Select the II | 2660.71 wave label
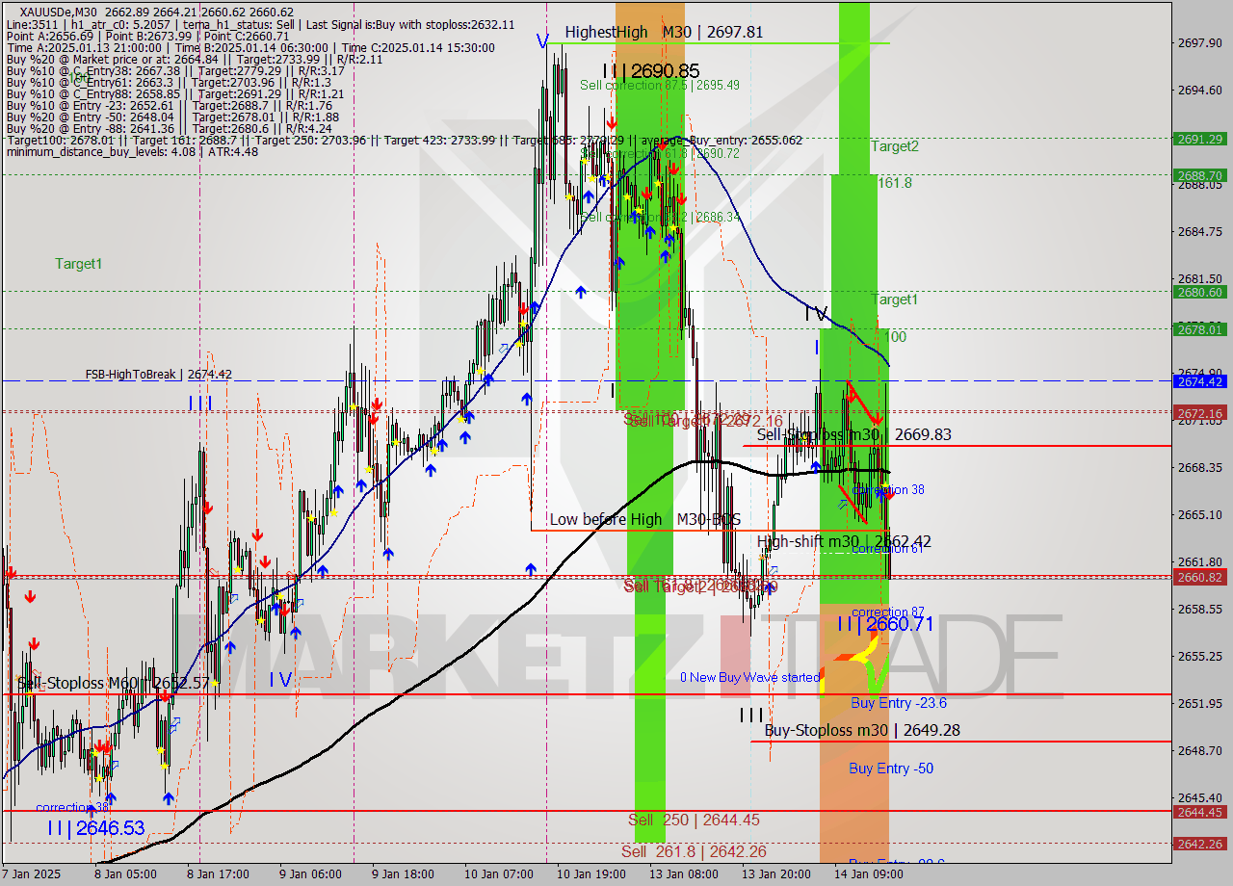1233x886 pixels. click(885, 624)
